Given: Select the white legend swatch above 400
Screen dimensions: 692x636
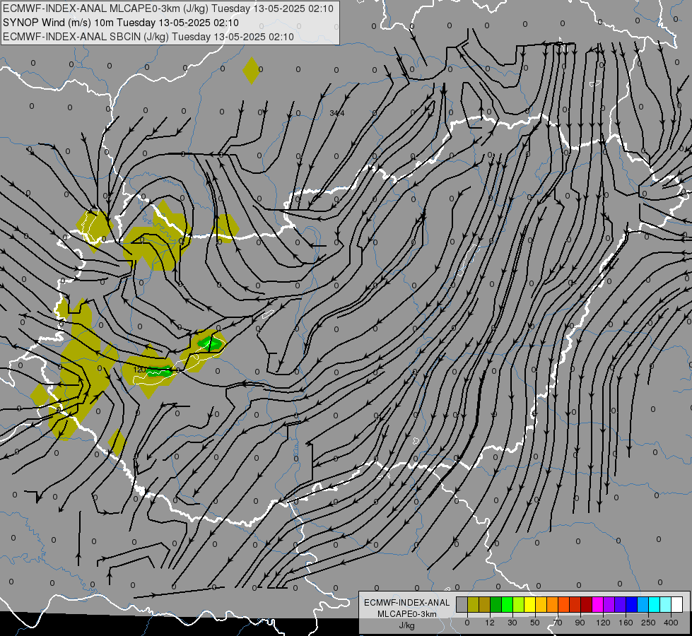Looking at the screenshot, I should tap(677, 604).
